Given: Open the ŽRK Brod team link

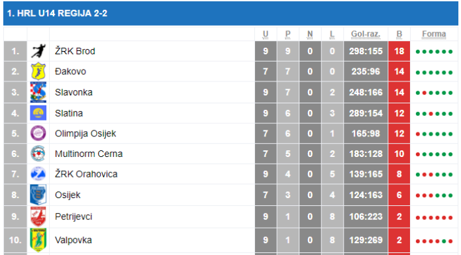Looking at the screenshot, I should click(x=75, y=51).
